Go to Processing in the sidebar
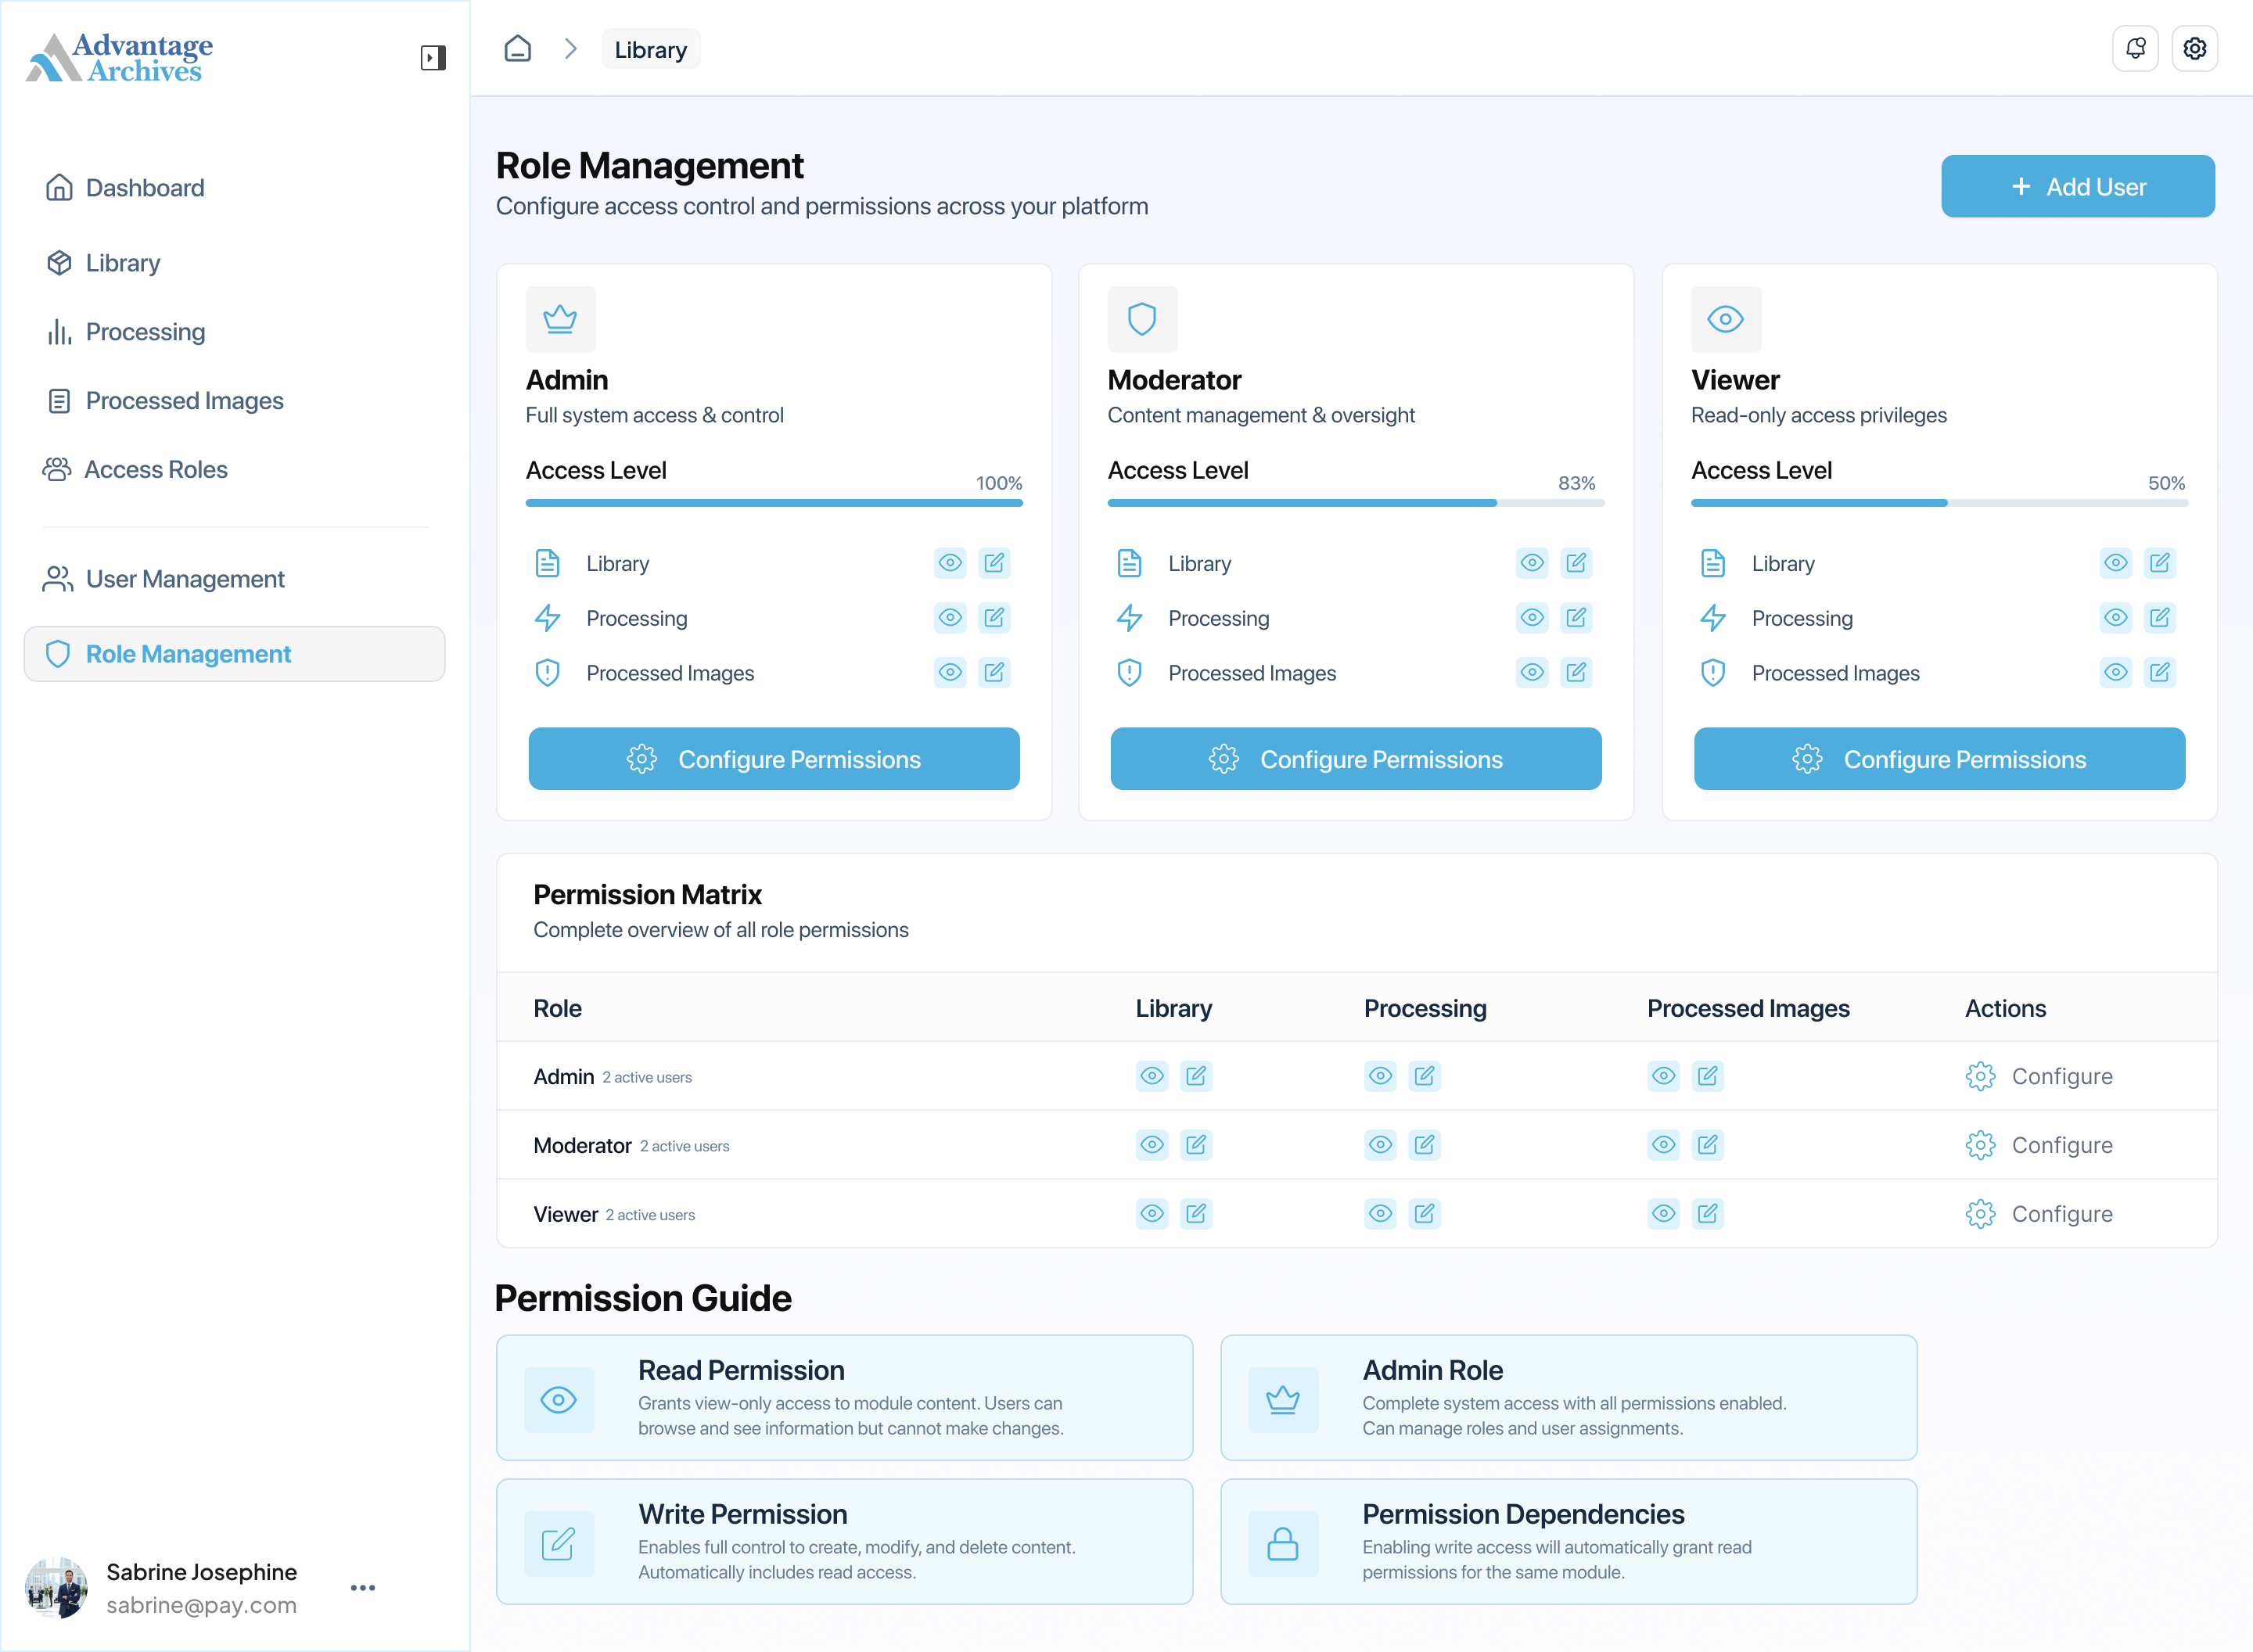 pyautogui.click(x=125, y=332)
